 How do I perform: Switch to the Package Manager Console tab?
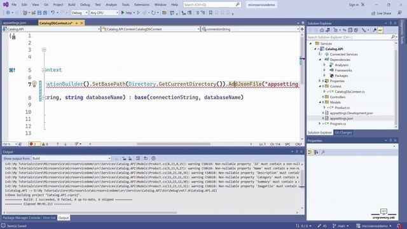(22, 218)
